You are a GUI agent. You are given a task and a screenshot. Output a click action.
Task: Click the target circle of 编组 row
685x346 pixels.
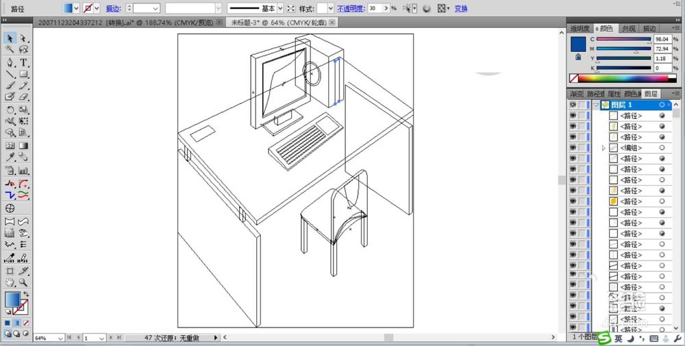click(x=662, y=148)
